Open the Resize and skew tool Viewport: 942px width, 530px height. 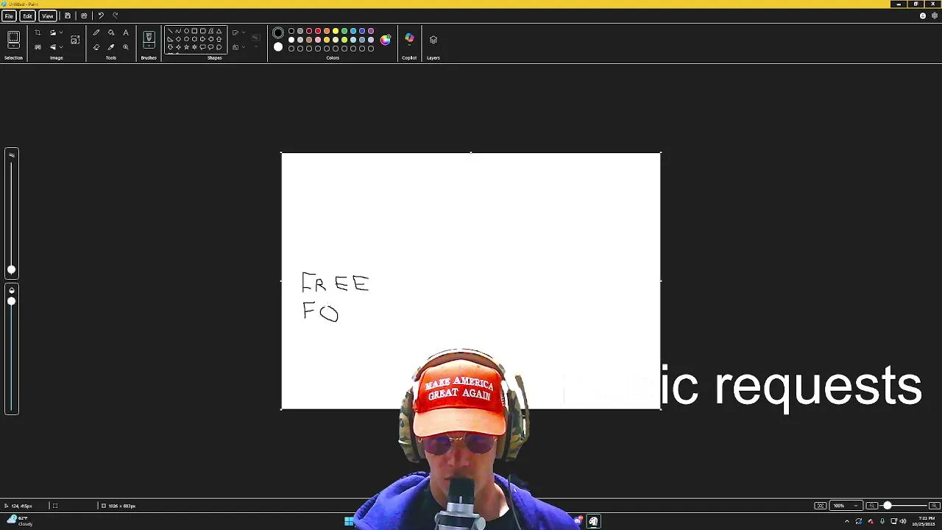(x=75, y=40)
